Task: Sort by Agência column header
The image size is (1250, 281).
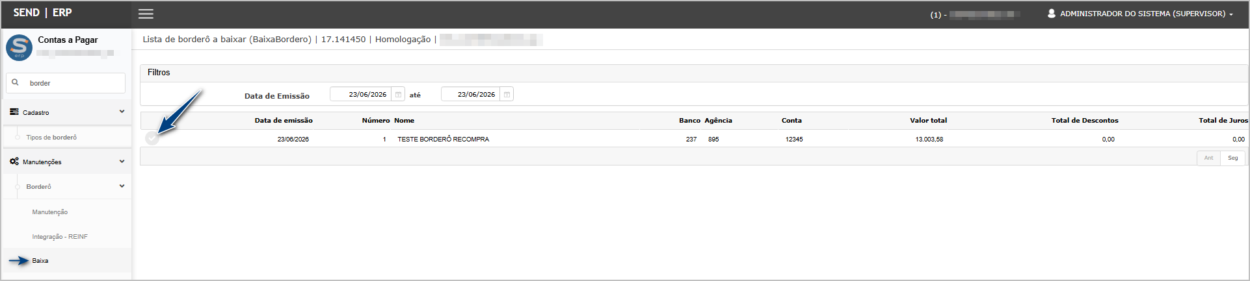Action: (718, 121)
